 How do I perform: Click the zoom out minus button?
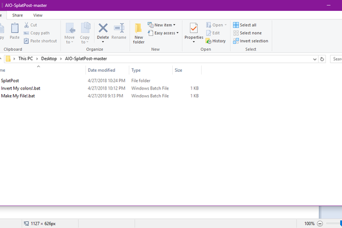[319, 223]
